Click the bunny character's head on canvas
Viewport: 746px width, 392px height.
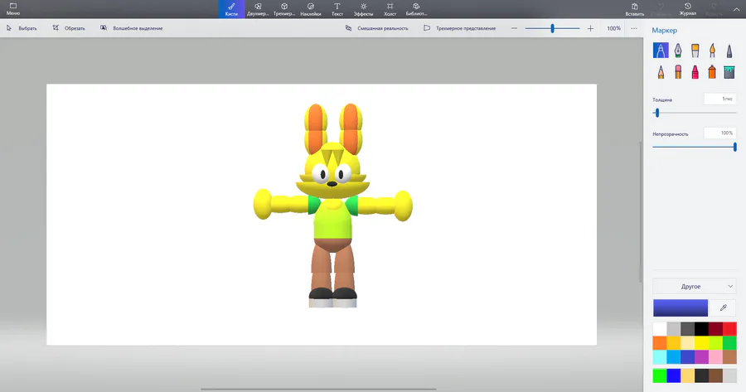332,172
